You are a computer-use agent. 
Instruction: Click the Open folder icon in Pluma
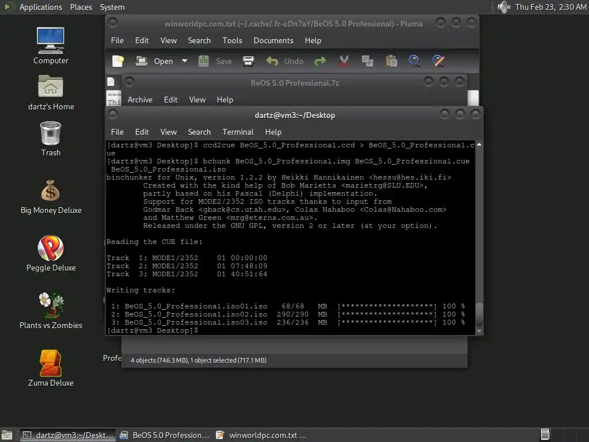tap(141, 61)
